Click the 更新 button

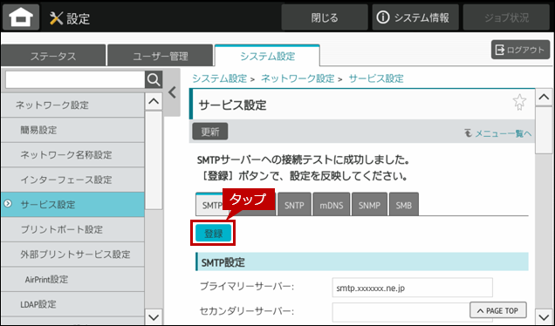tap(210, 132)
